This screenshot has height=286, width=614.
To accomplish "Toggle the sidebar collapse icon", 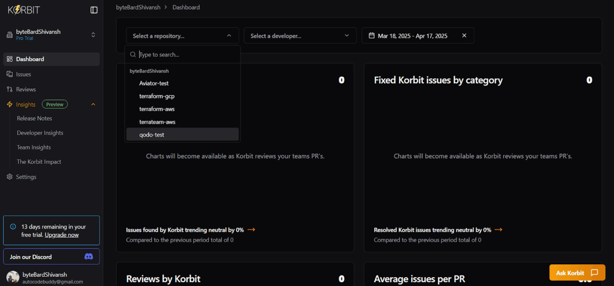I will 94,10.
